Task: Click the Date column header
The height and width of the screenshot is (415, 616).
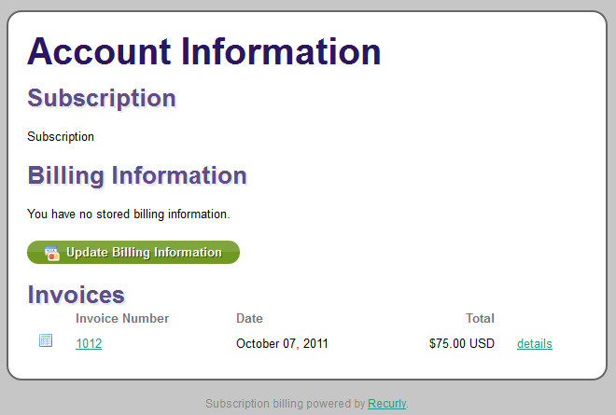Action: point(249,318)
